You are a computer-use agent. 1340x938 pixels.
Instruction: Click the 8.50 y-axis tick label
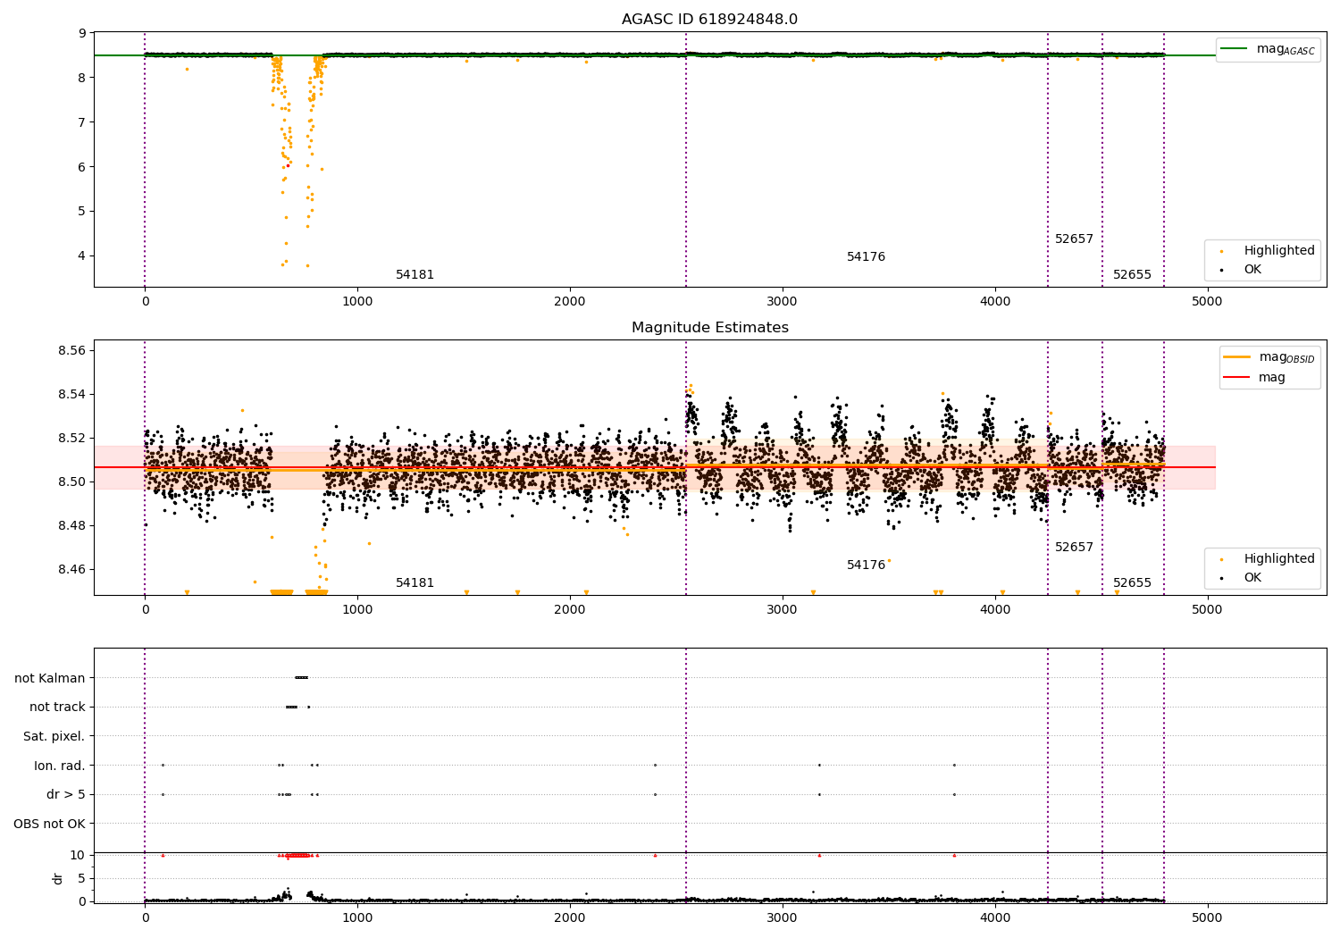(x=72, y=482)
